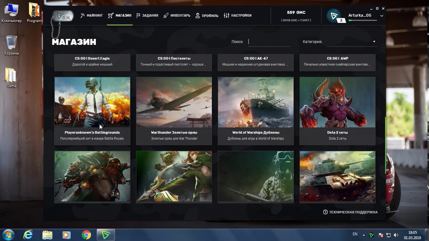Minimize the mining app window
This screenshot has width=429, height=241.
click(371, 9)
